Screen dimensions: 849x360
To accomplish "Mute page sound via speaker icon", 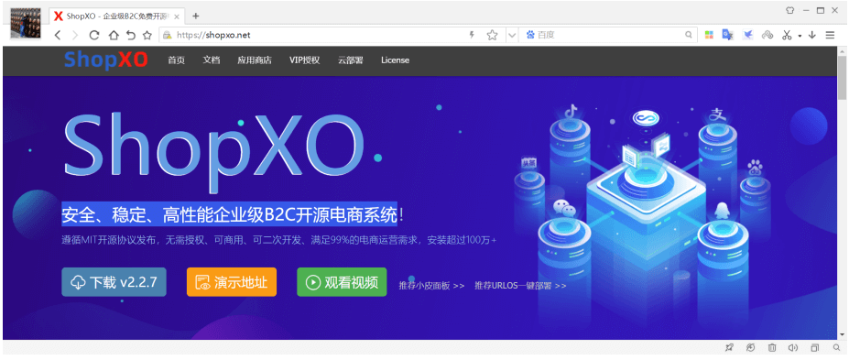I will click(x=793, y=347).
